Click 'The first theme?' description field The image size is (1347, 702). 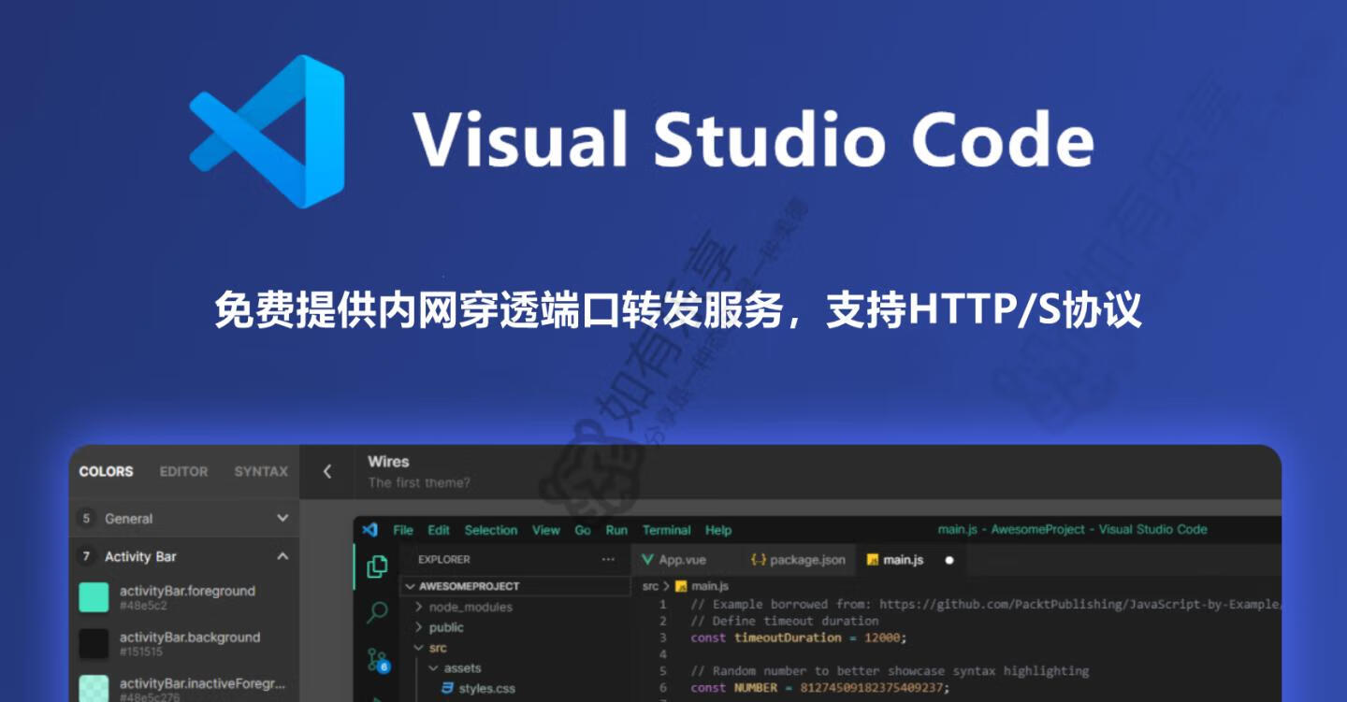tap(419, 483)
